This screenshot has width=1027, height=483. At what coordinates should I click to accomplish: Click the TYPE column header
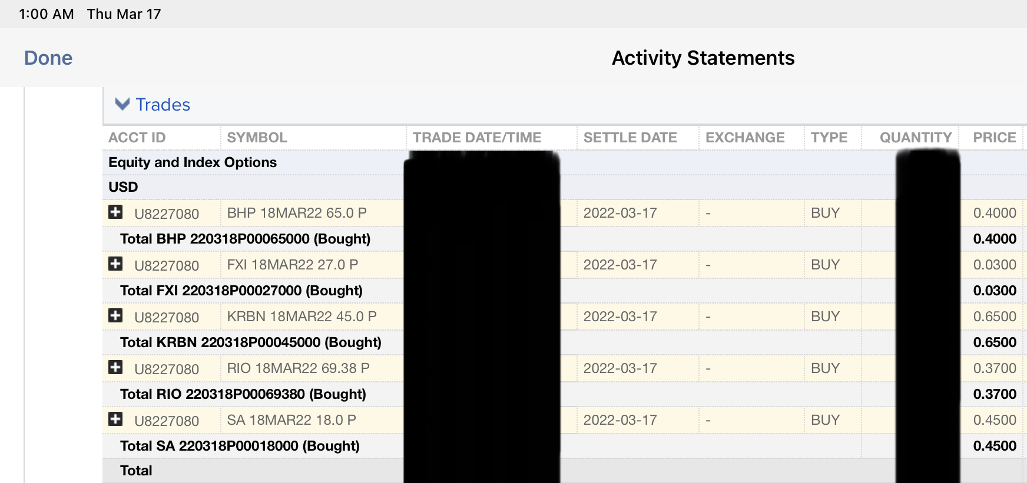pos(829,138)
